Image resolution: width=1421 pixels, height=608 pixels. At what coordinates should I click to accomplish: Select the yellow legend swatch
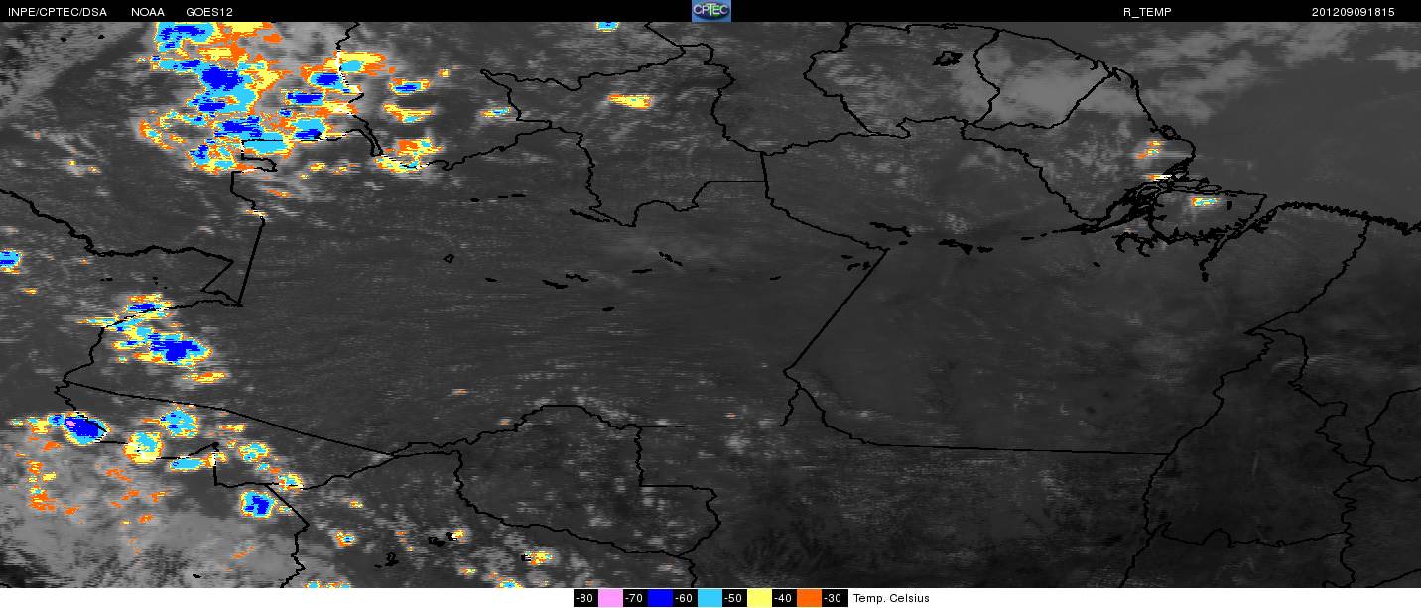(x=760, y=598)
